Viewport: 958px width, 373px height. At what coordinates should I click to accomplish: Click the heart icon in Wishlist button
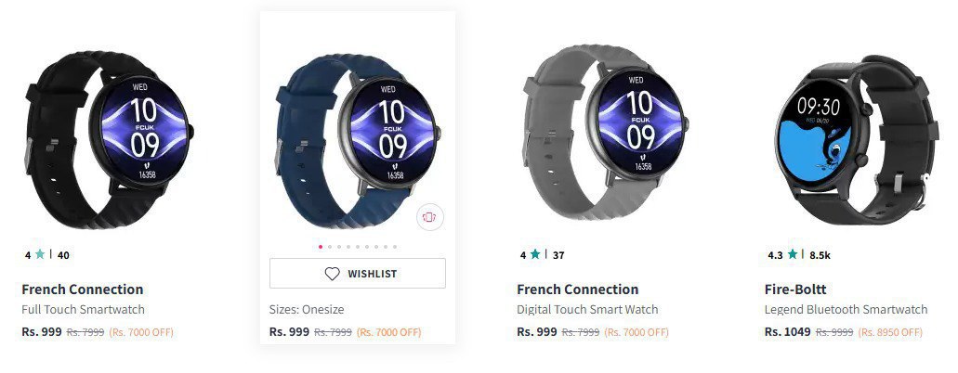tap(332, 274)
